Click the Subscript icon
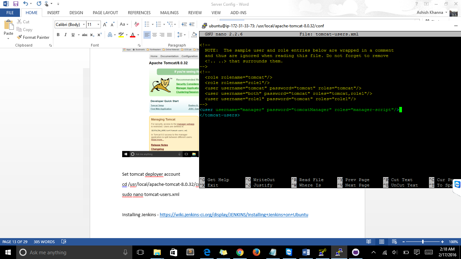The width and height of the screenshot is (461, 259). pos(92,35)
